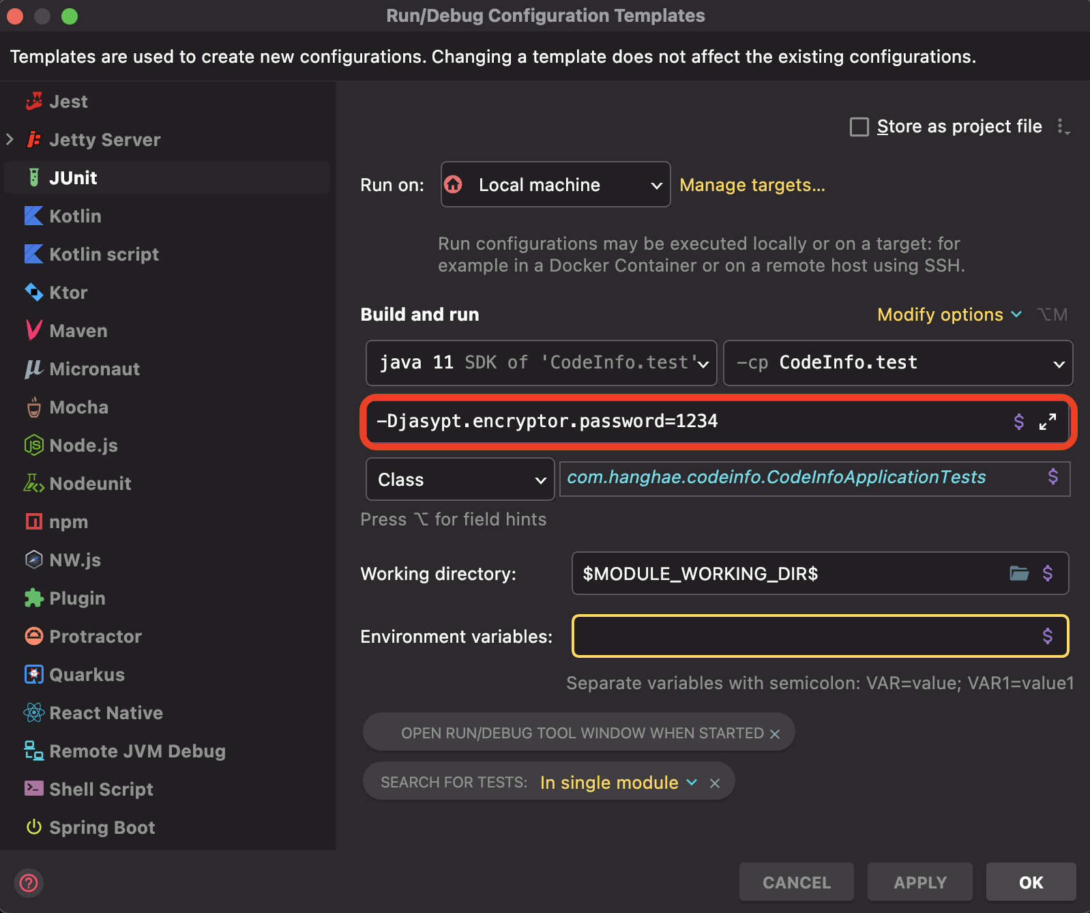The image size is (1090, 913).
Task: Click the Ktor template icon
Action: click(34, 293)
